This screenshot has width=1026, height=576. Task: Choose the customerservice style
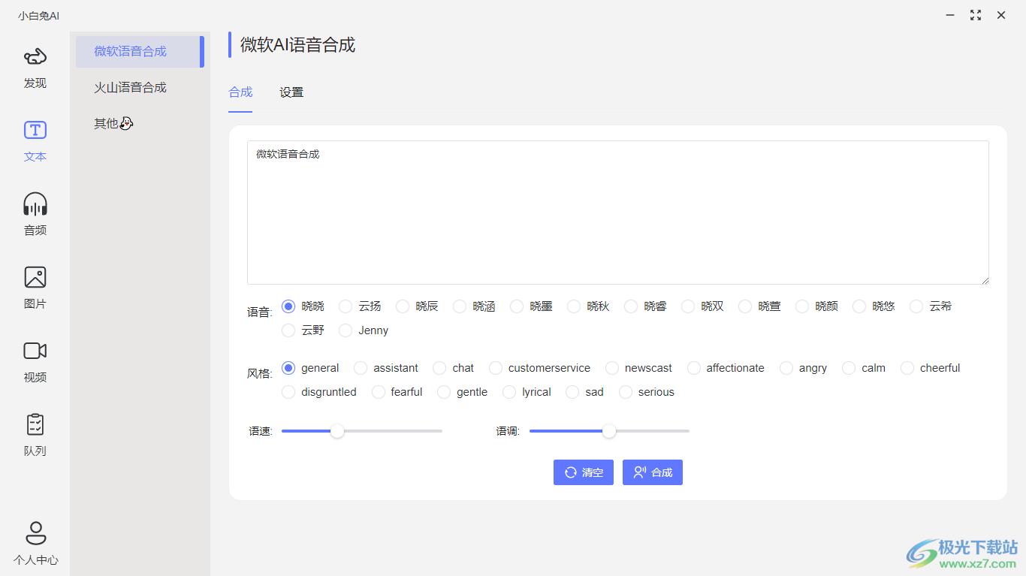496,368
